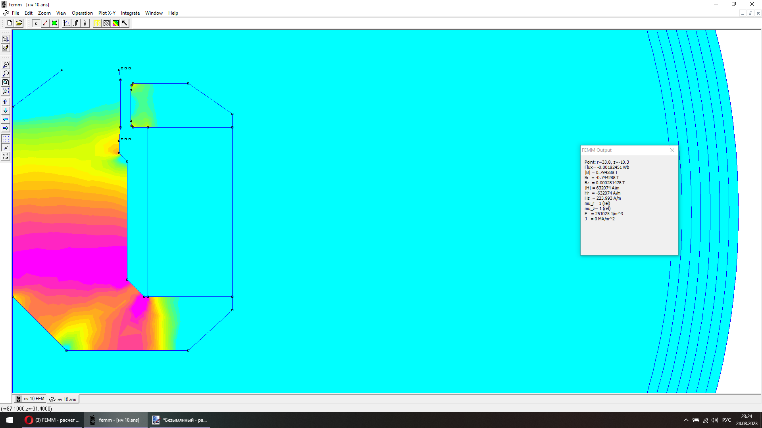
Task: Open X-Y plot toolbar icon
Action: [x=67, y=23]
